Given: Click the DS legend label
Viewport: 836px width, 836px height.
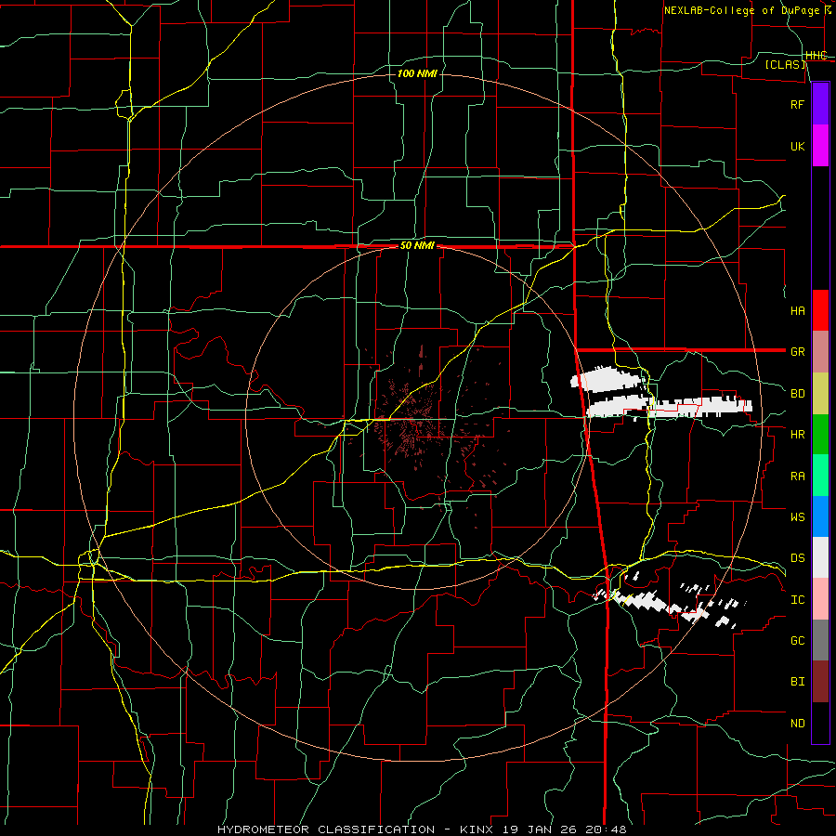Looking at the screenshot, I should click(x=797, y=558).
